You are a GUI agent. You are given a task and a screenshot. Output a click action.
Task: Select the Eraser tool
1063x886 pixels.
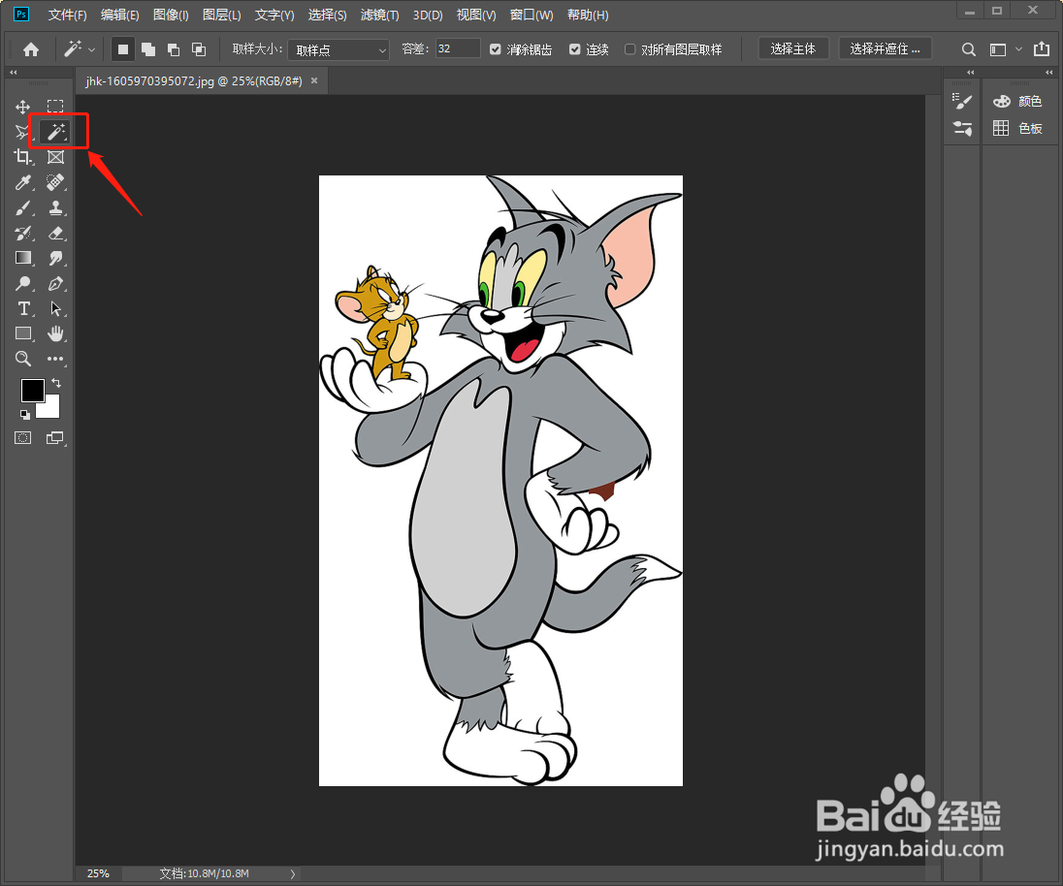coord(55,233)
